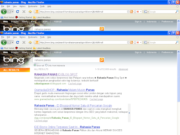The width and height of the screenshot is (180, 135).
Task: Click Sign in on front Bing page
Action: pos(138,52)
